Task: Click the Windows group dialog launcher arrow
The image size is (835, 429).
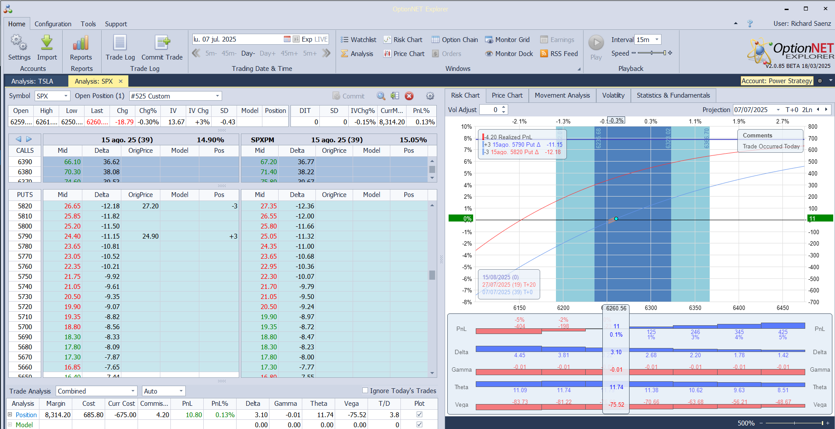Action: (579, 69)
